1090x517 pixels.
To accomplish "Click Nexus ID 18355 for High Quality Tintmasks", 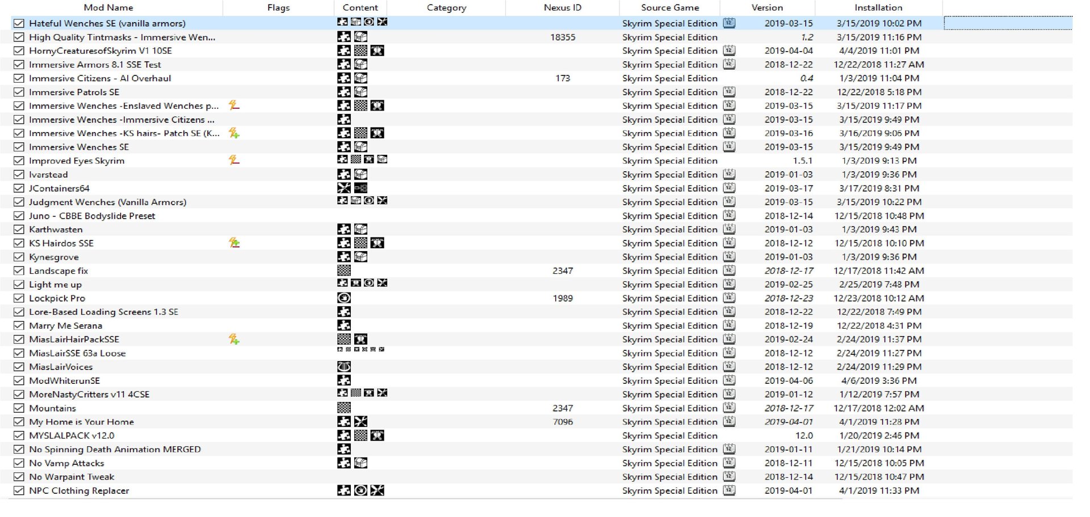I will click(x=563, y=37).
